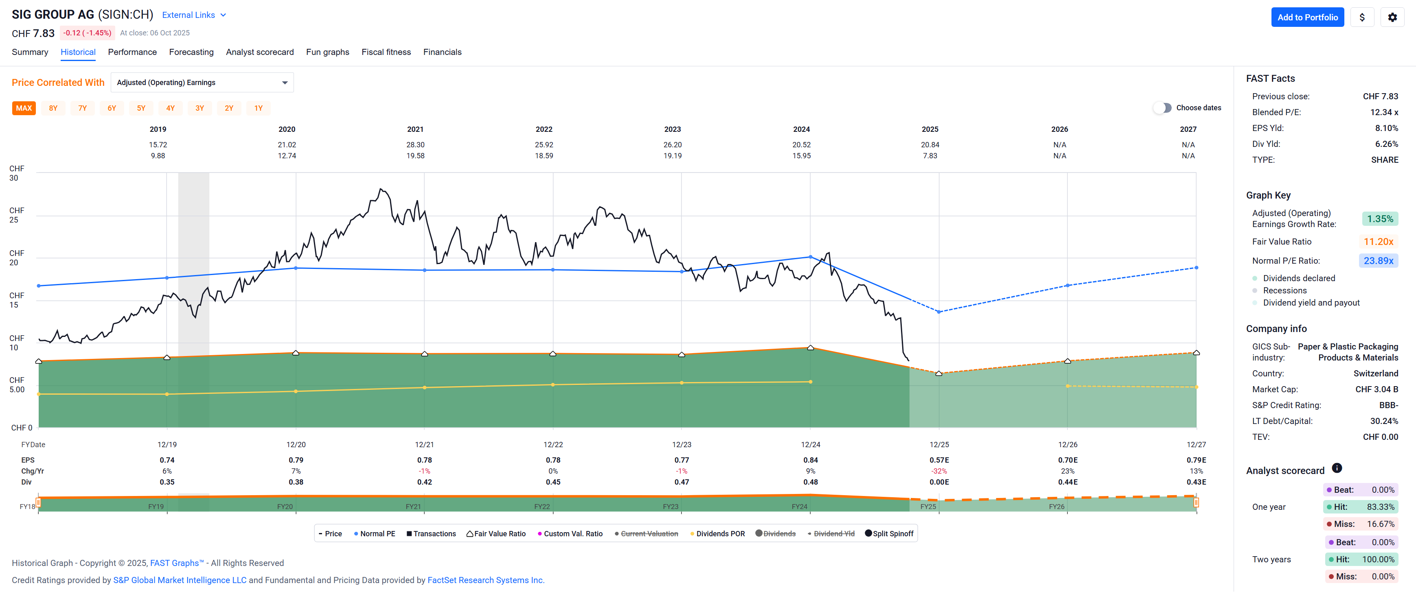Click the left handle of range slider
1416x603 pixels.
[38, 502]
